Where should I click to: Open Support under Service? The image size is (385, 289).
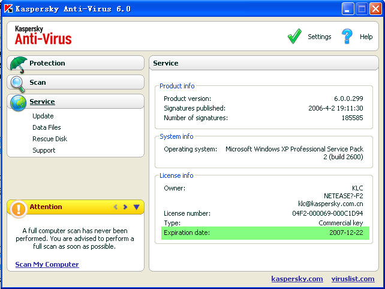tap(44, 150)
